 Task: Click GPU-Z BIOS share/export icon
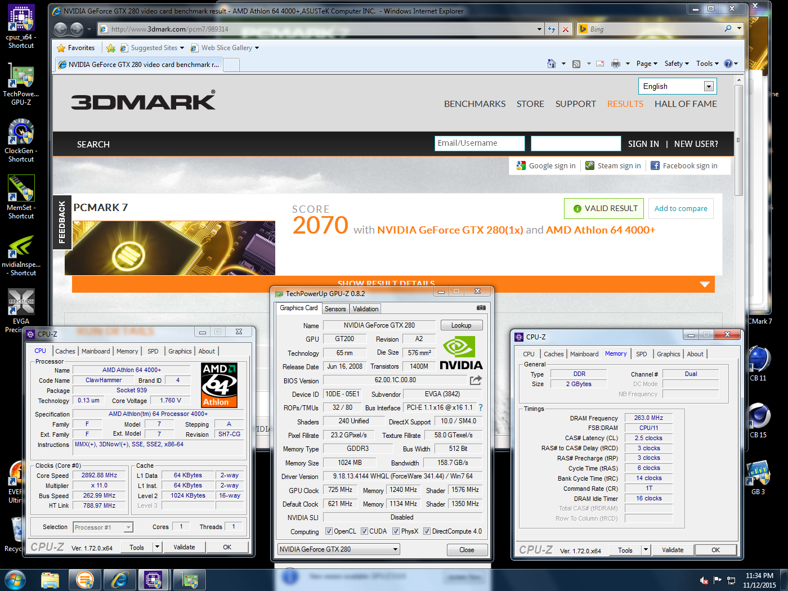(x=476, y=380)
